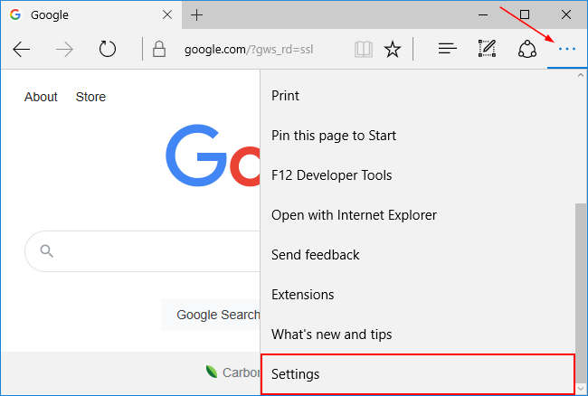Select Open with Internet Explorer
588x396 pixels.
point(417,215)
